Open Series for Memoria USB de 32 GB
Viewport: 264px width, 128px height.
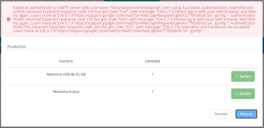click(243, 76)
